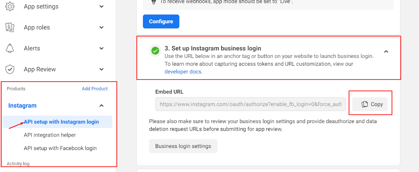Open the Activity log section

[18, 164]
